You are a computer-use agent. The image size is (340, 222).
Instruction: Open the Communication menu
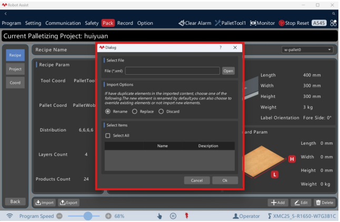(x=63, y=23)
